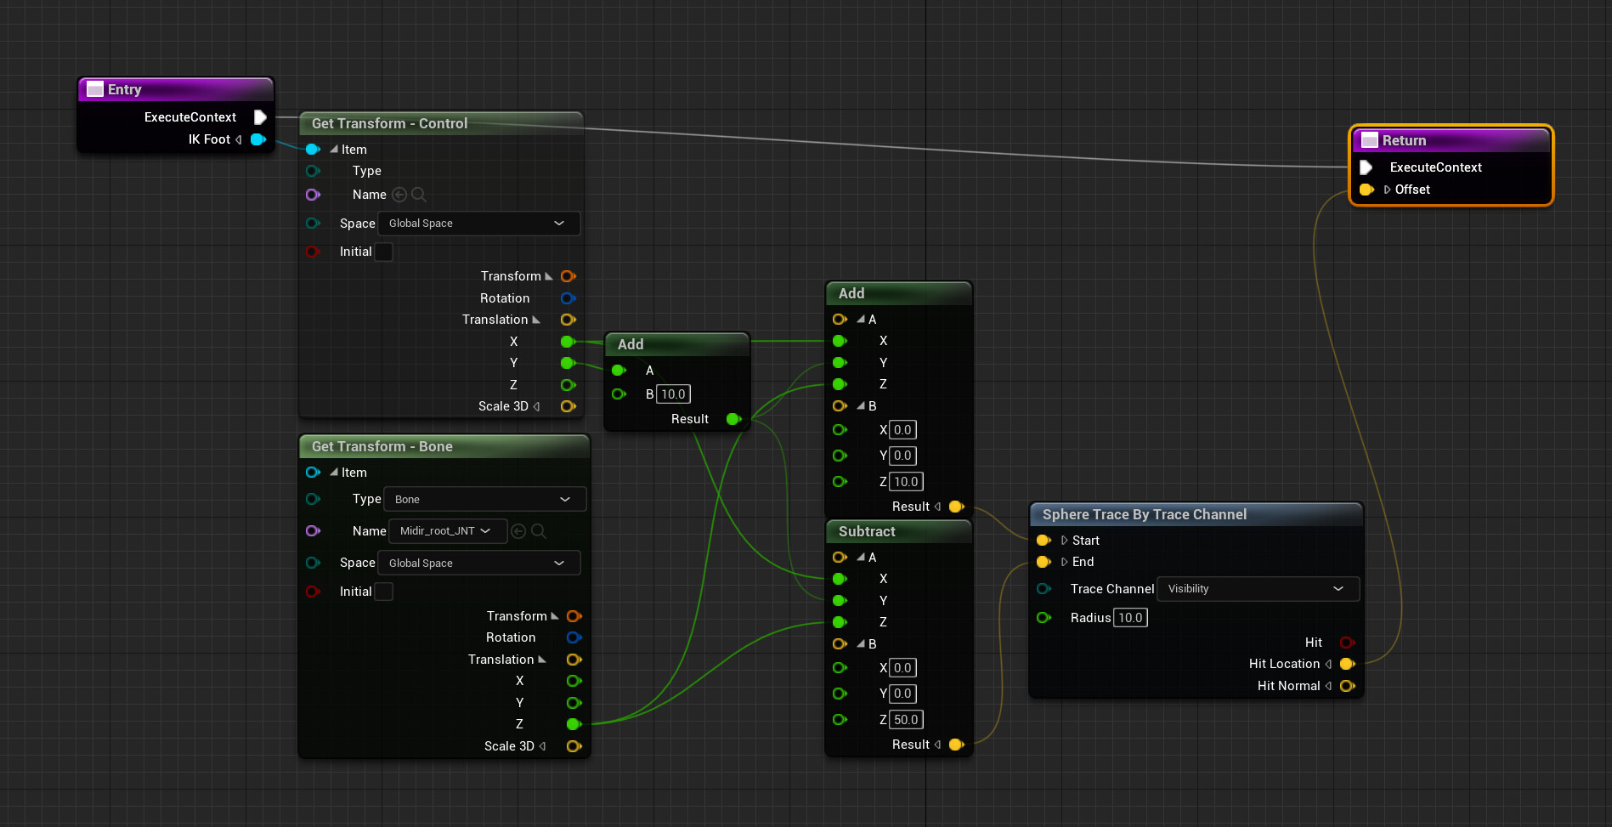Viewport: 1612px width, 827px height.
Task: Click the Result pin of the large Add node
Action: tap(956, 506)
